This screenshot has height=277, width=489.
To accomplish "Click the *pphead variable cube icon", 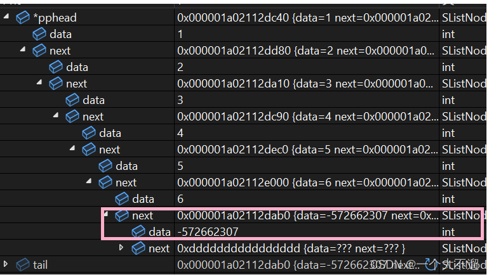I will 23,18.
